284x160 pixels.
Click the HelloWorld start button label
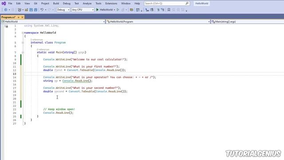click(x=106, y=10)
